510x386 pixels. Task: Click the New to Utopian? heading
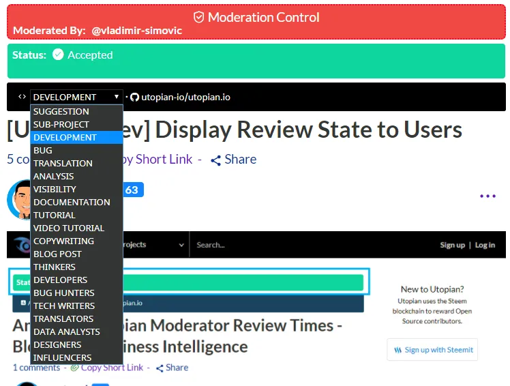[x=432, y=289]
